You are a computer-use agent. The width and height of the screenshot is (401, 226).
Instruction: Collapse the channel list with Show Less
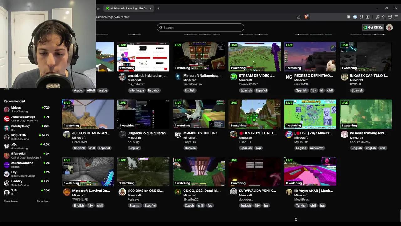[x=43, y=201]
